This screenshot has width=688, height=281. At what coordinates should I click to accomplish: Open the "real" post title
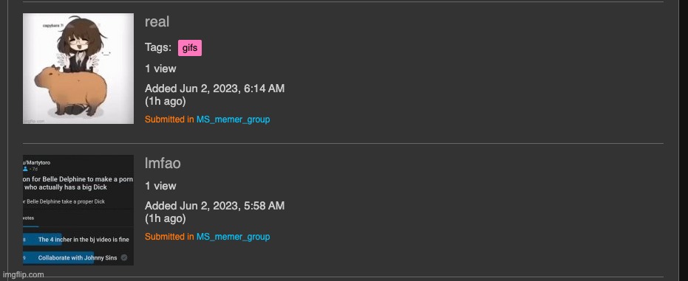(157, 22)
